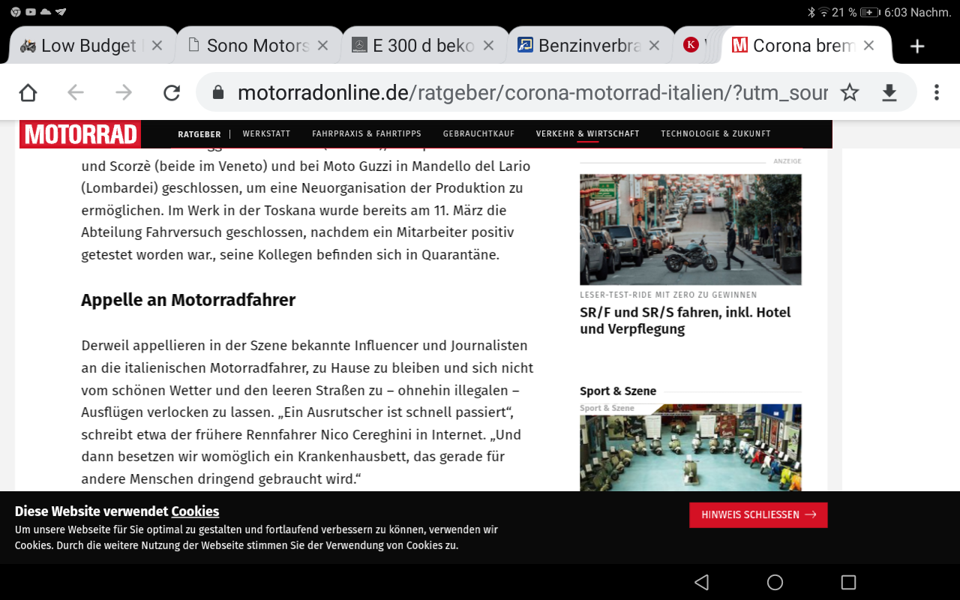Click the Hinweis Schliessen button

[x=758, y=515]
